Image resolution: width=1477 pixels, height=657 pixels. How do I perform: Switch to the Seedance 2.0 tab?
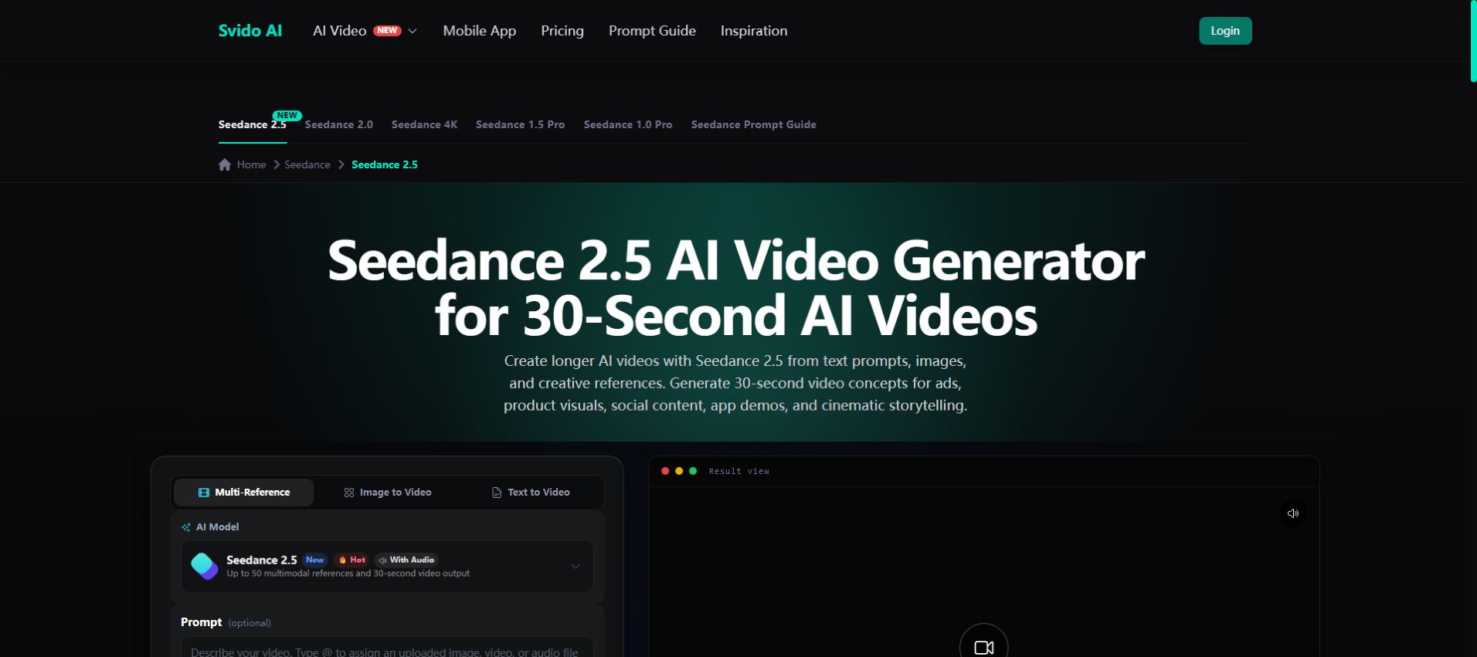[338, 124]
